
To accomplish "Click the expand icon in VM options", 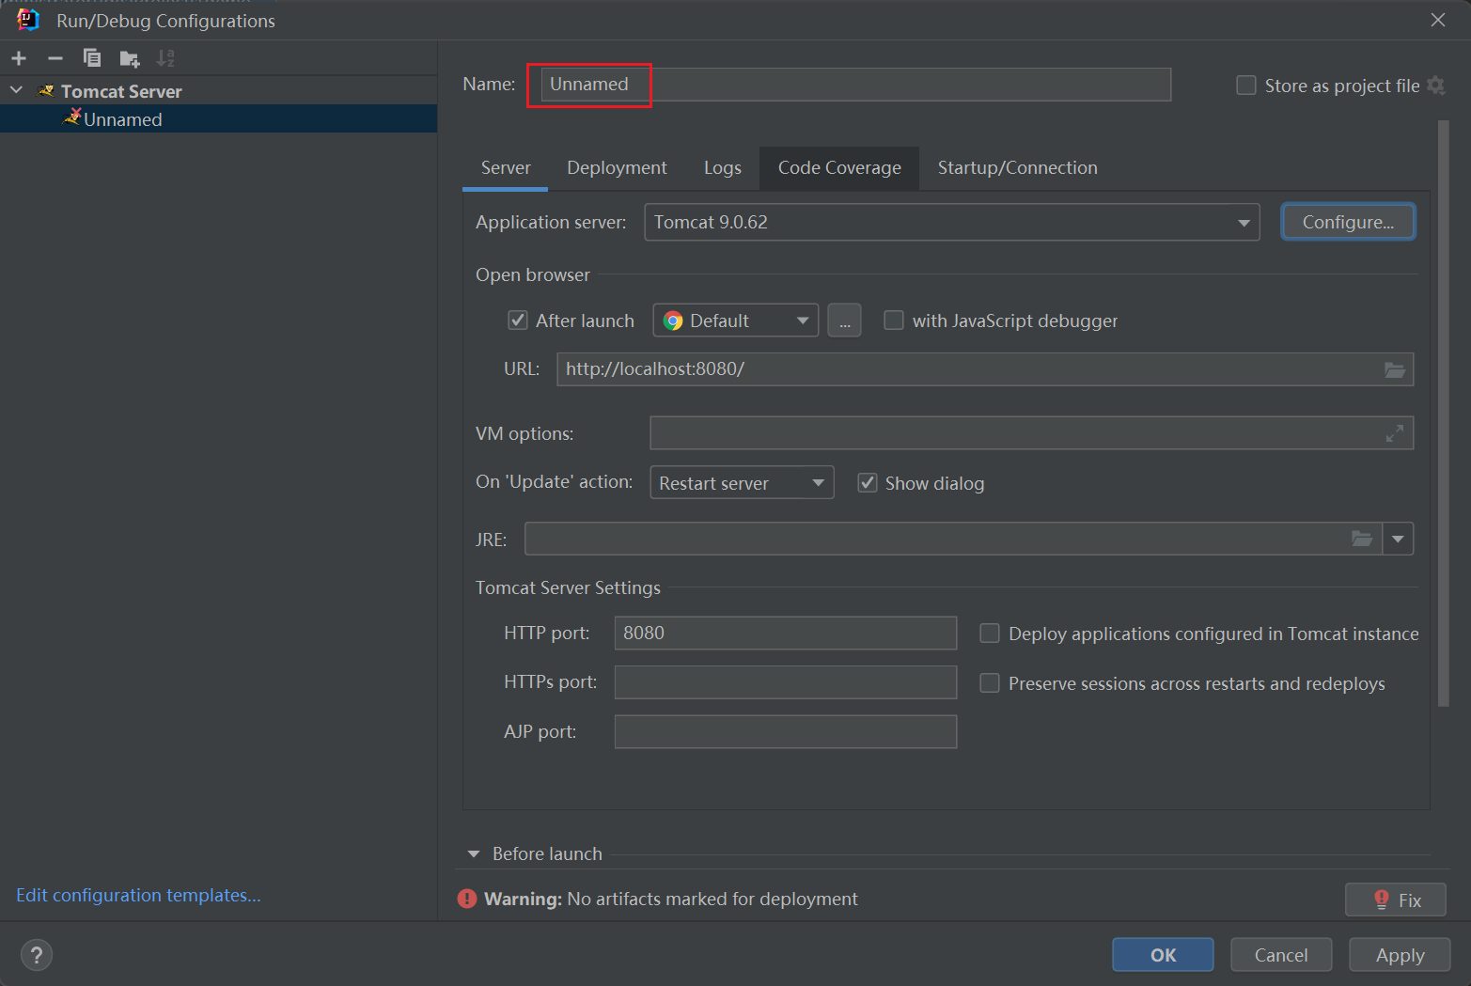I will click(x=1394, y=433).
